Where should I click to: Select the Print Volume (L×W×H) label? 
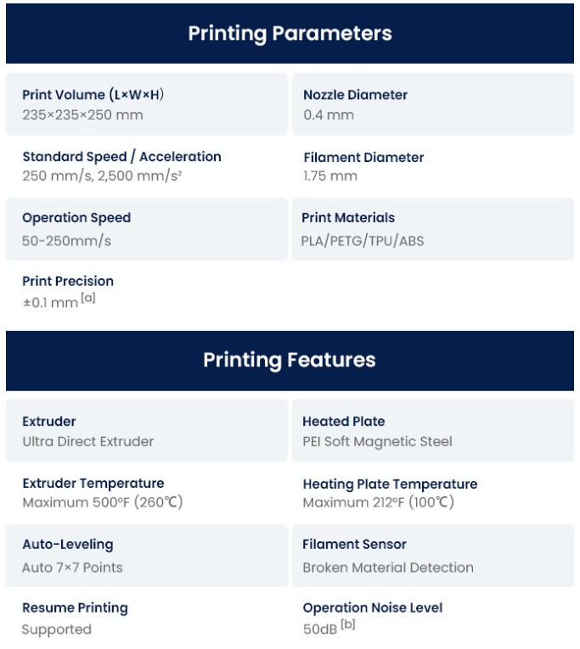pyautogui.click(x=93, y=95)
